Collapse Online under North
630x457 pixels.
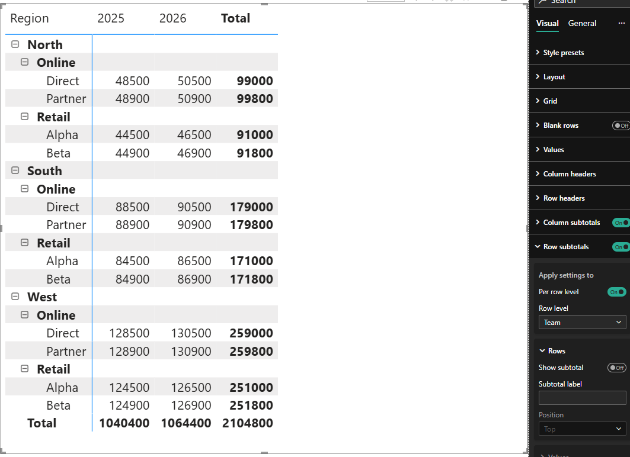coord(24,62)
